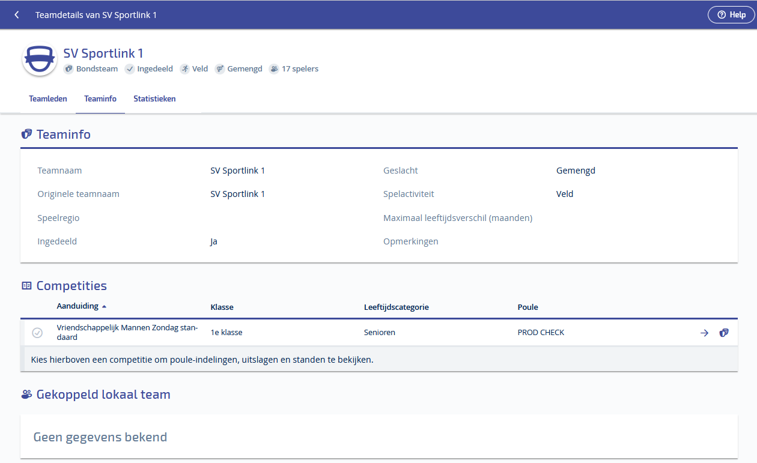Screen dimensions: 757x463
Task: Click the Gemengd gender icon
Action: [220, 69]
